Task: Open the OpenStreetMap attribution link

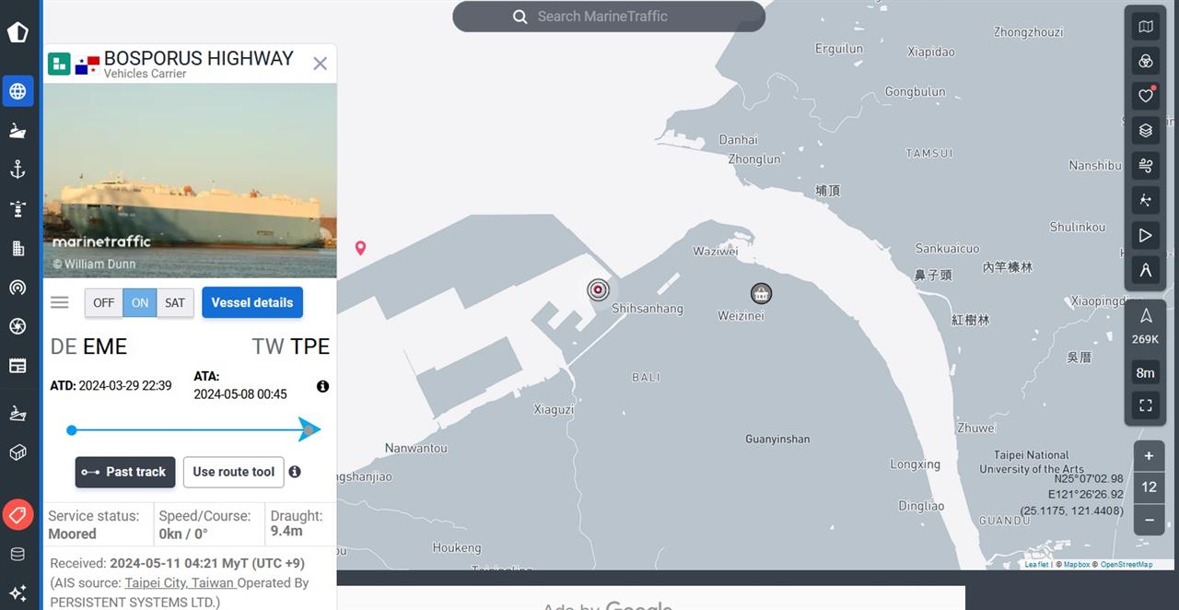Action: 1126,565
